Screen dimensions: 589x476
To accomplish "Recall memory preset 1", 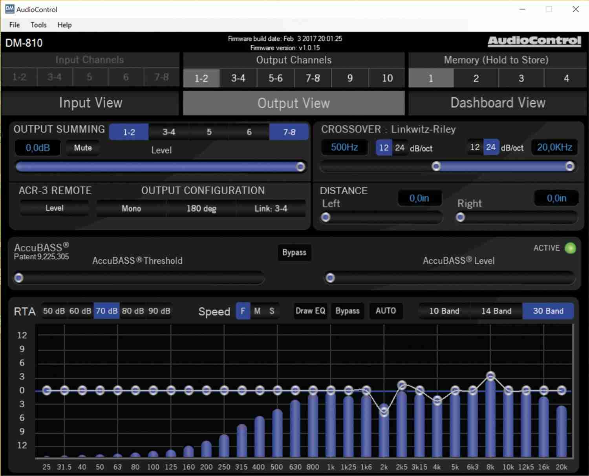I will click(x=431, y=78).
